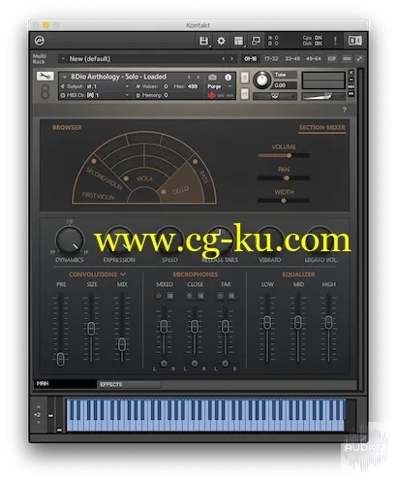Adjust FAR microphone pan knob
The width and height of the screenshot is (397, 481).
pyautogui.click(x=225, y=363)
